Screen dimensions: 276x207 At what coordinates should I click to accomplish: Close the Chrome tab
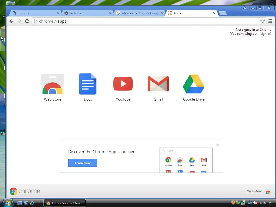click(58, 13)
